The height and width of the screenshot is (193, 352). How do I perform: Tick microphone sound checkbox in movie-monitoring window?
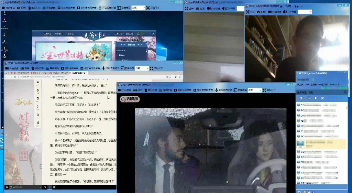coord(195,90)
